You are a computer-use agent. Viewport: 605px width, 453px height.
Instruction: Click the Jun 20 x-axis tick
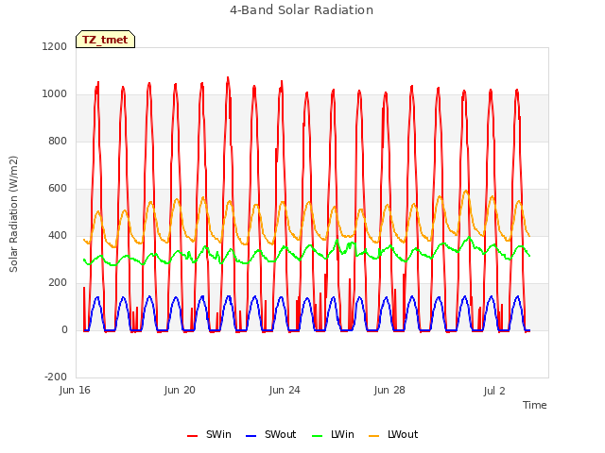point(180,390)
